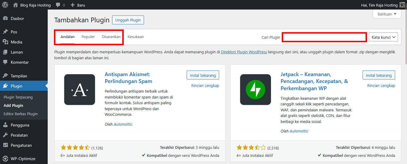Open the Blog Raja Hosting home icon
407x164 pixels.
click(x=16, y=5)
